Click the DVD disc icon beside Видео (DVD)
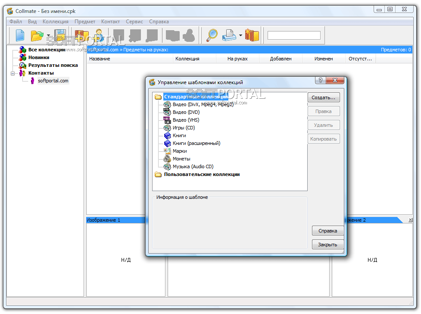 (x=167, y=112)
